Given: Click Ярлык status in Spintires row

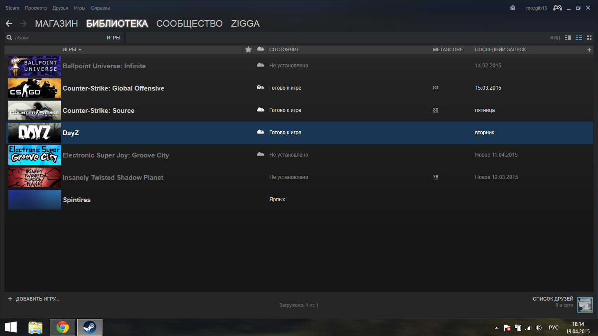Looking at the screenshot, I should pos(277,199).
